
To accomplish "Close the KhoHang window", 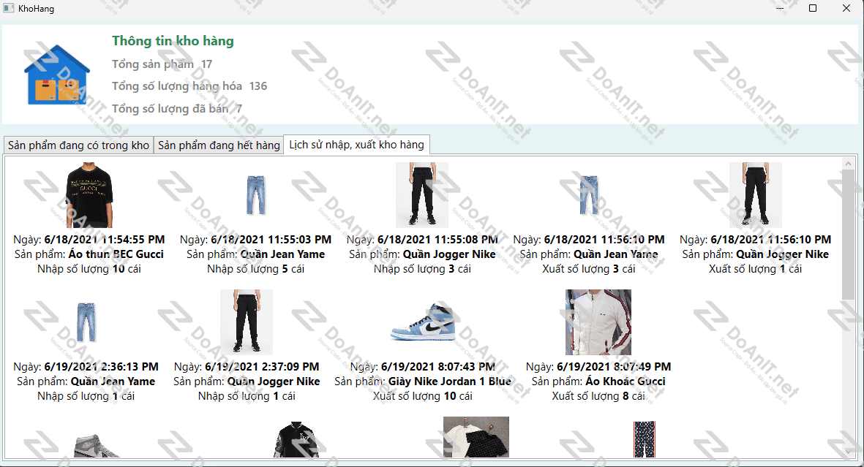I will point(846,8).
